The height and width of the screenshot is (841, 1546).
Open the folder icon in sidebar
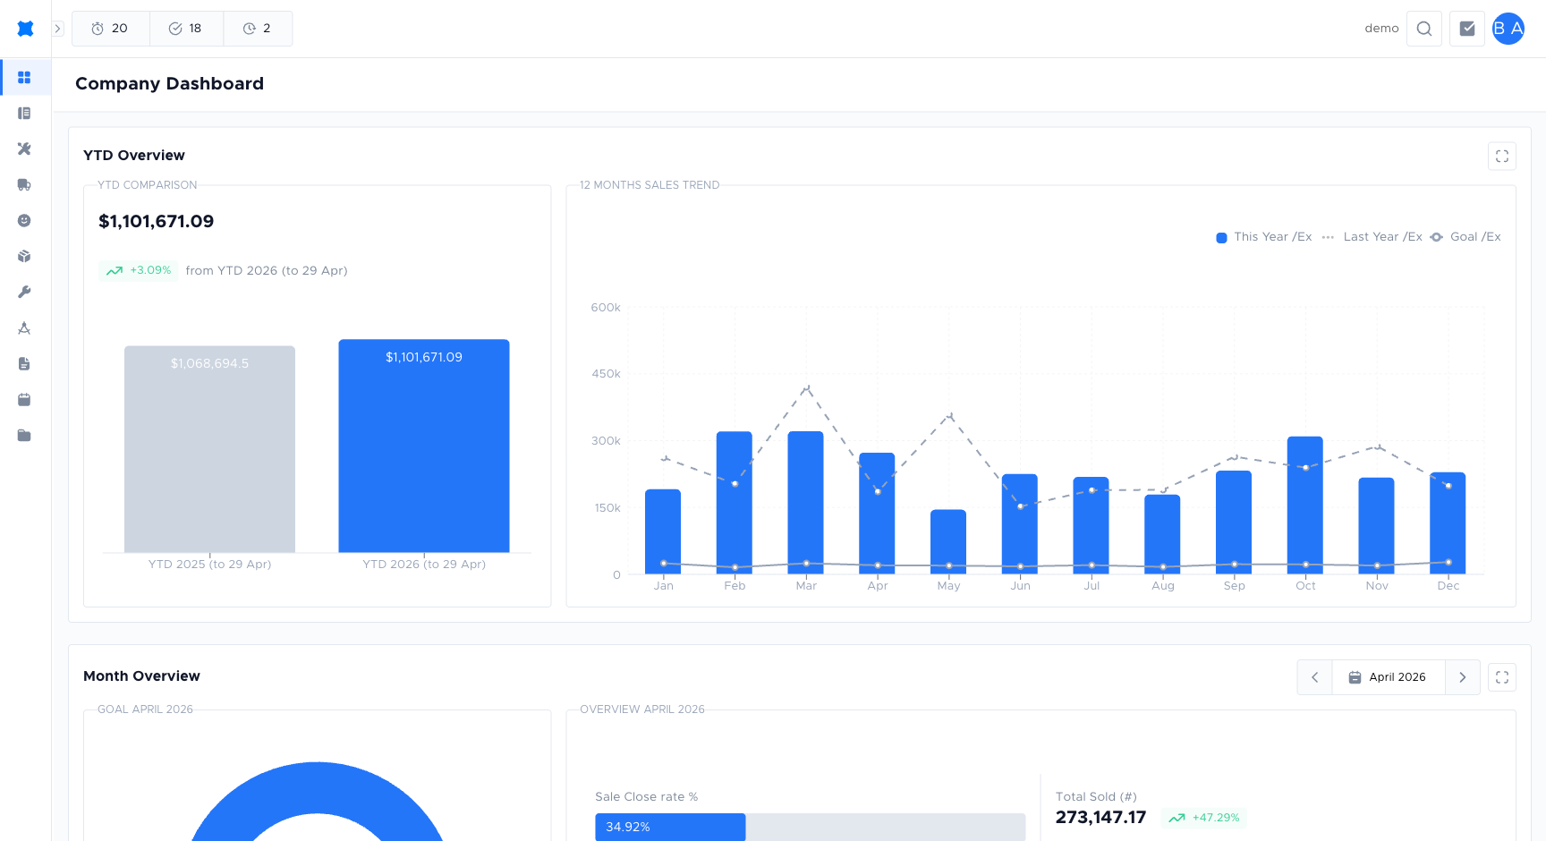(x=24, y=436)
